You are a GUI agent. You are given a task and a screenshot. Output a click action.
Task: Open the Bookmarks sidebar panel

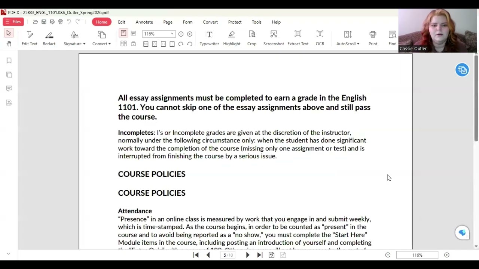(x=9, y=61)
